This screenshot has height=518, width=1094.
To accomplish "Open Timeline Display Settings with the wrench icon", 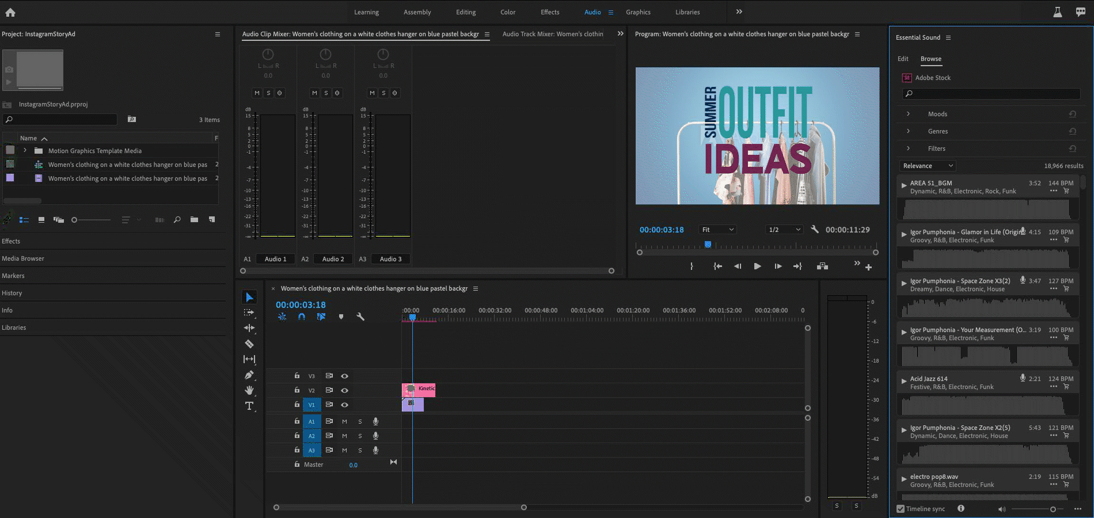I will pos(360,317).
